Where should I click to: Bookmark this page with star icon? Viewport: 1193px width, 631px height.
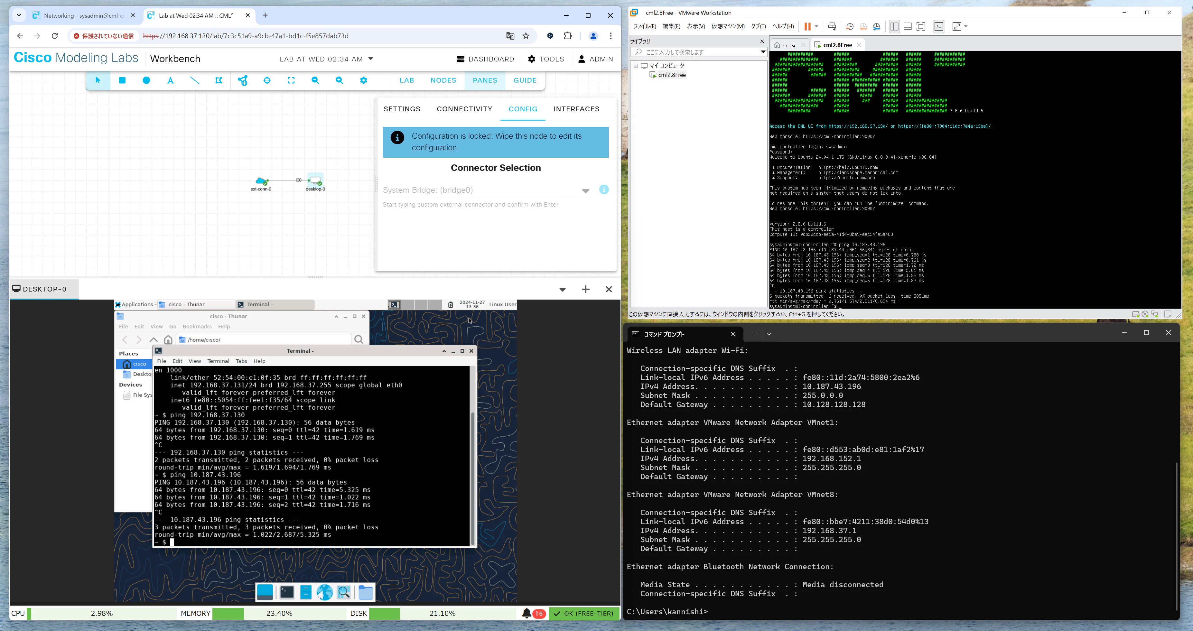pos(526,36)
